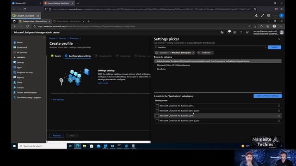Click the Next button
Screen dimensions: 296x166
coord(72,136)
